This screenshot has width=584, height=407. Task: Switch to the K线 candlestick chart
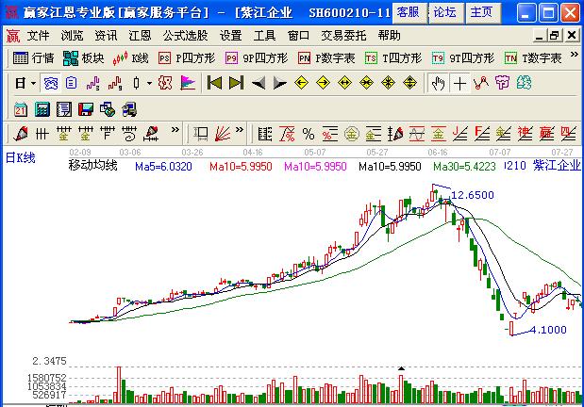click(x=132, y=58)
